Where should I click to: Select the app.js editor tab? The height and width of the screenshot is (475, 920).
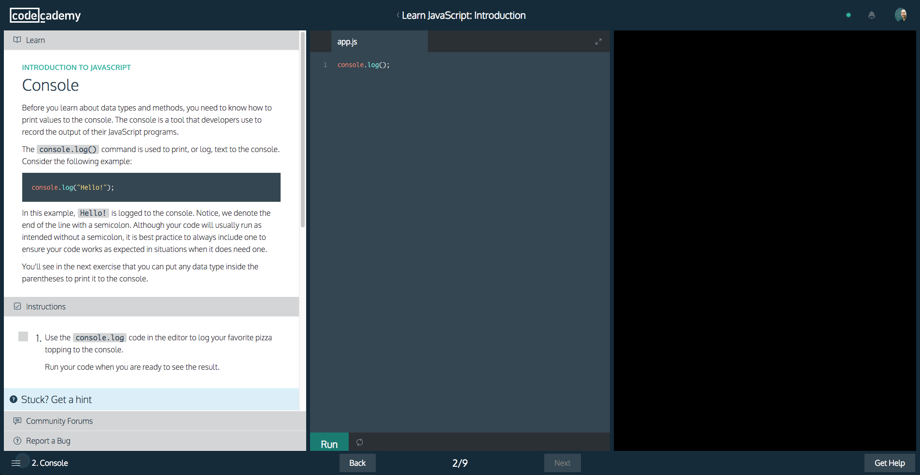[x=379, y=42]
